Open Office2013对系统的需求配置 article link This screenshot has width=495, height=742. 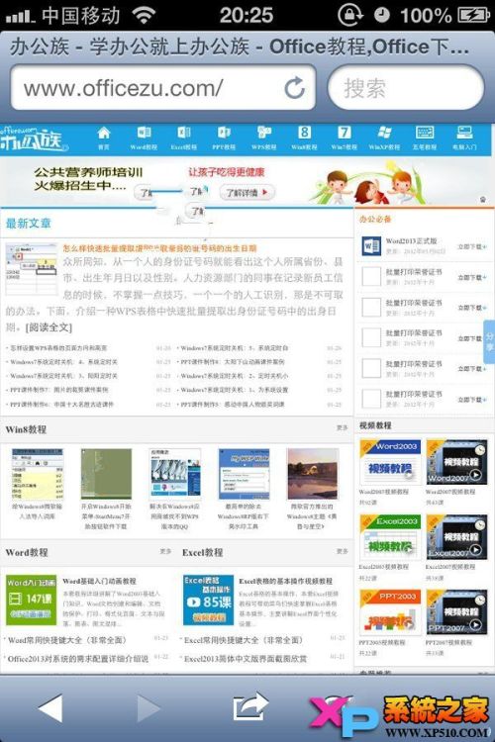click(78, 658)
